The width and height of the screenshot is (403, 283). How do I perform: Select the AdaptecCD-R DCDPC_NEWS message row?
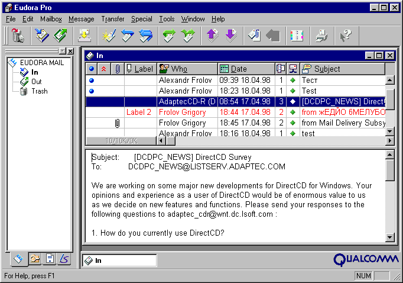click(235, 101)
